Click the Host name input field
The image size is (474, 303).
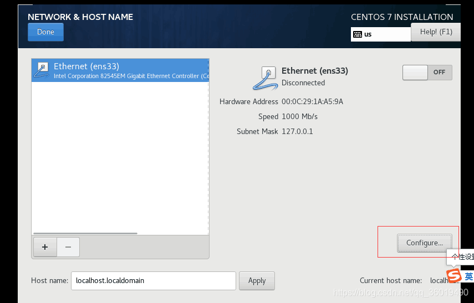(153, 281)
